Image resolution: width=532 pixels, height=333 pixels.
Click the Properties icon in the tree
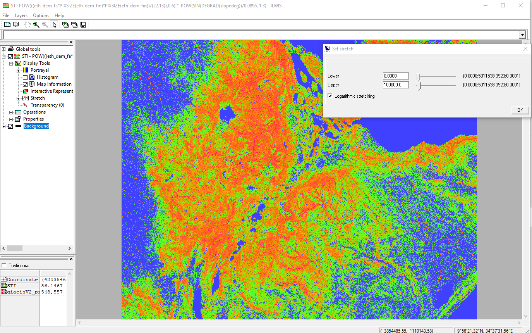click(x=18, y=119)
